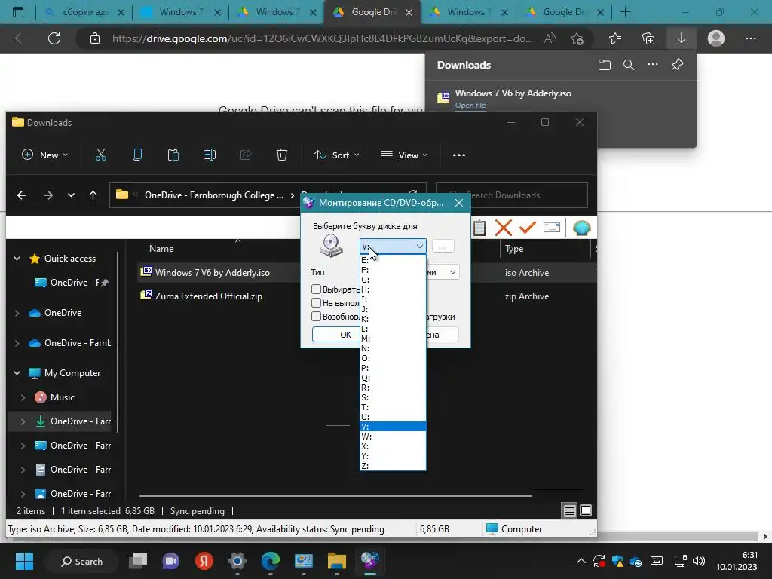The width and height of the screenshot is (772, 579).
Task: Open the Sort dropdown in Explorer
Action: click(337, 155)
